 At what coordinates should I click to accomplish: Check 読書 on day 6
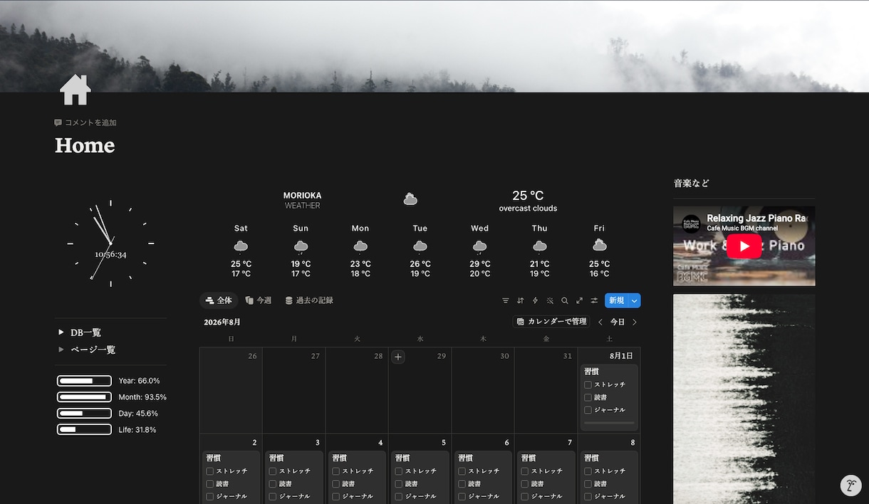click(462, 484)
